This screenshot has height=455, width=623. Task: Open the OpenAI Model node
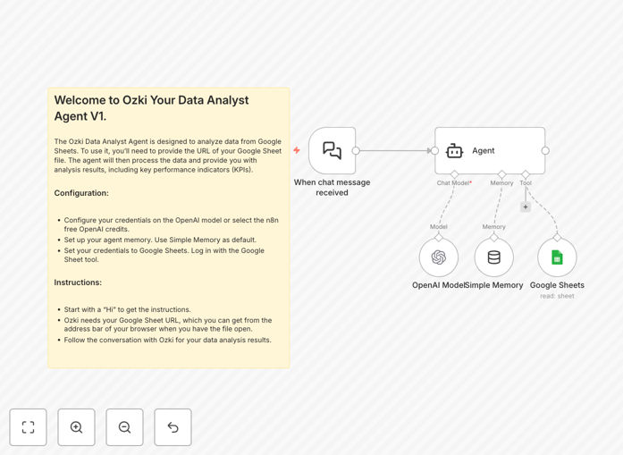pyautogui.click(x=439, y=257)
